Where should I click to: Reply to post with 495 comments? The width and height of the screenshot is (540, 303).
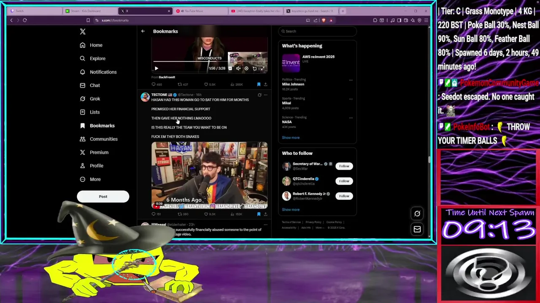click(x=157, y=85)
